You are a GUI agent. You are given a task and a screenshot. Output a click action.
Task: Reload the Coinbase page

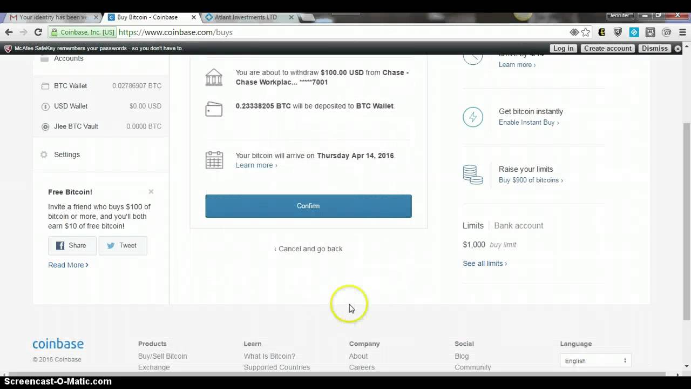click(x=38, y=32)
